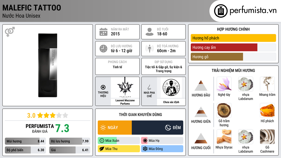The width and height of the screenshot is (281, 158).
Task: Click the Gỗ trầm hương wood thumbnail
Action: point(224,110)
